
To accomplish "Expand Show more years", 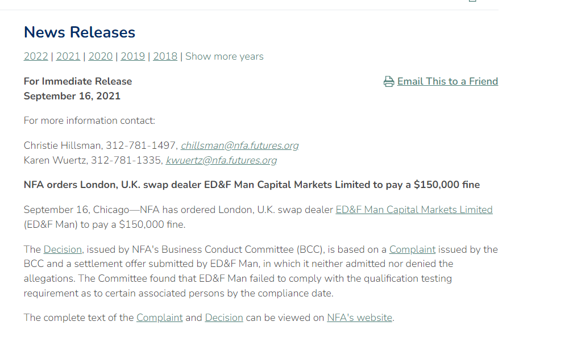I will pos(225,56).
